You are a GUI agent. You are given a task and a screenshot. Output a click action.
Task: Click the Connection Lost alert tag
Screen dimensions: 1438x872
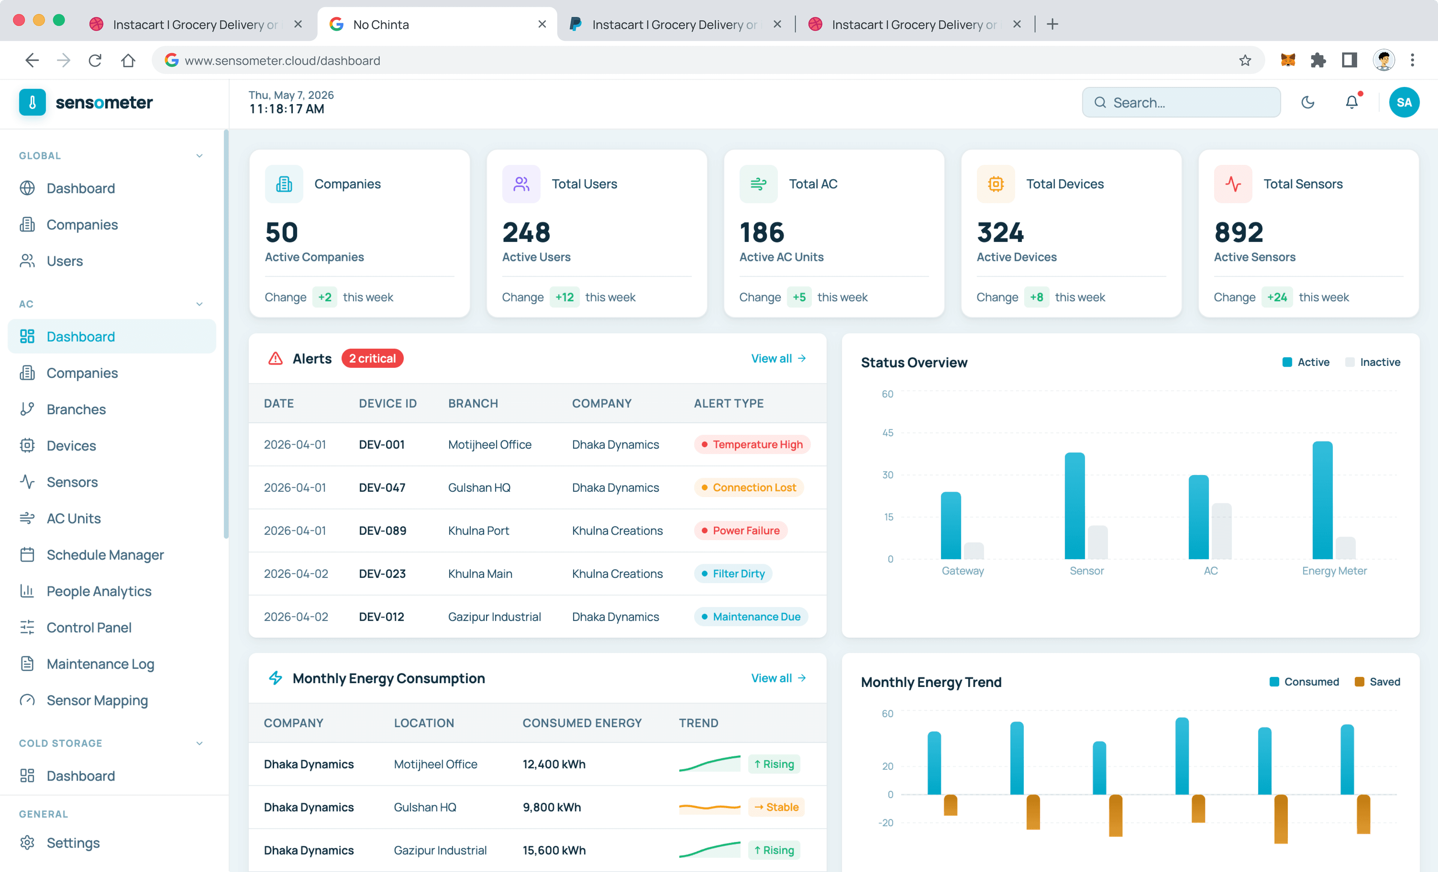(749, 487)
